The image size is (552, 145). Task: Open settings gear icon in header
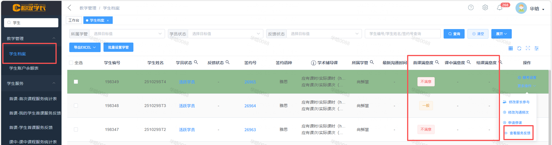click(x=485, y=7)
